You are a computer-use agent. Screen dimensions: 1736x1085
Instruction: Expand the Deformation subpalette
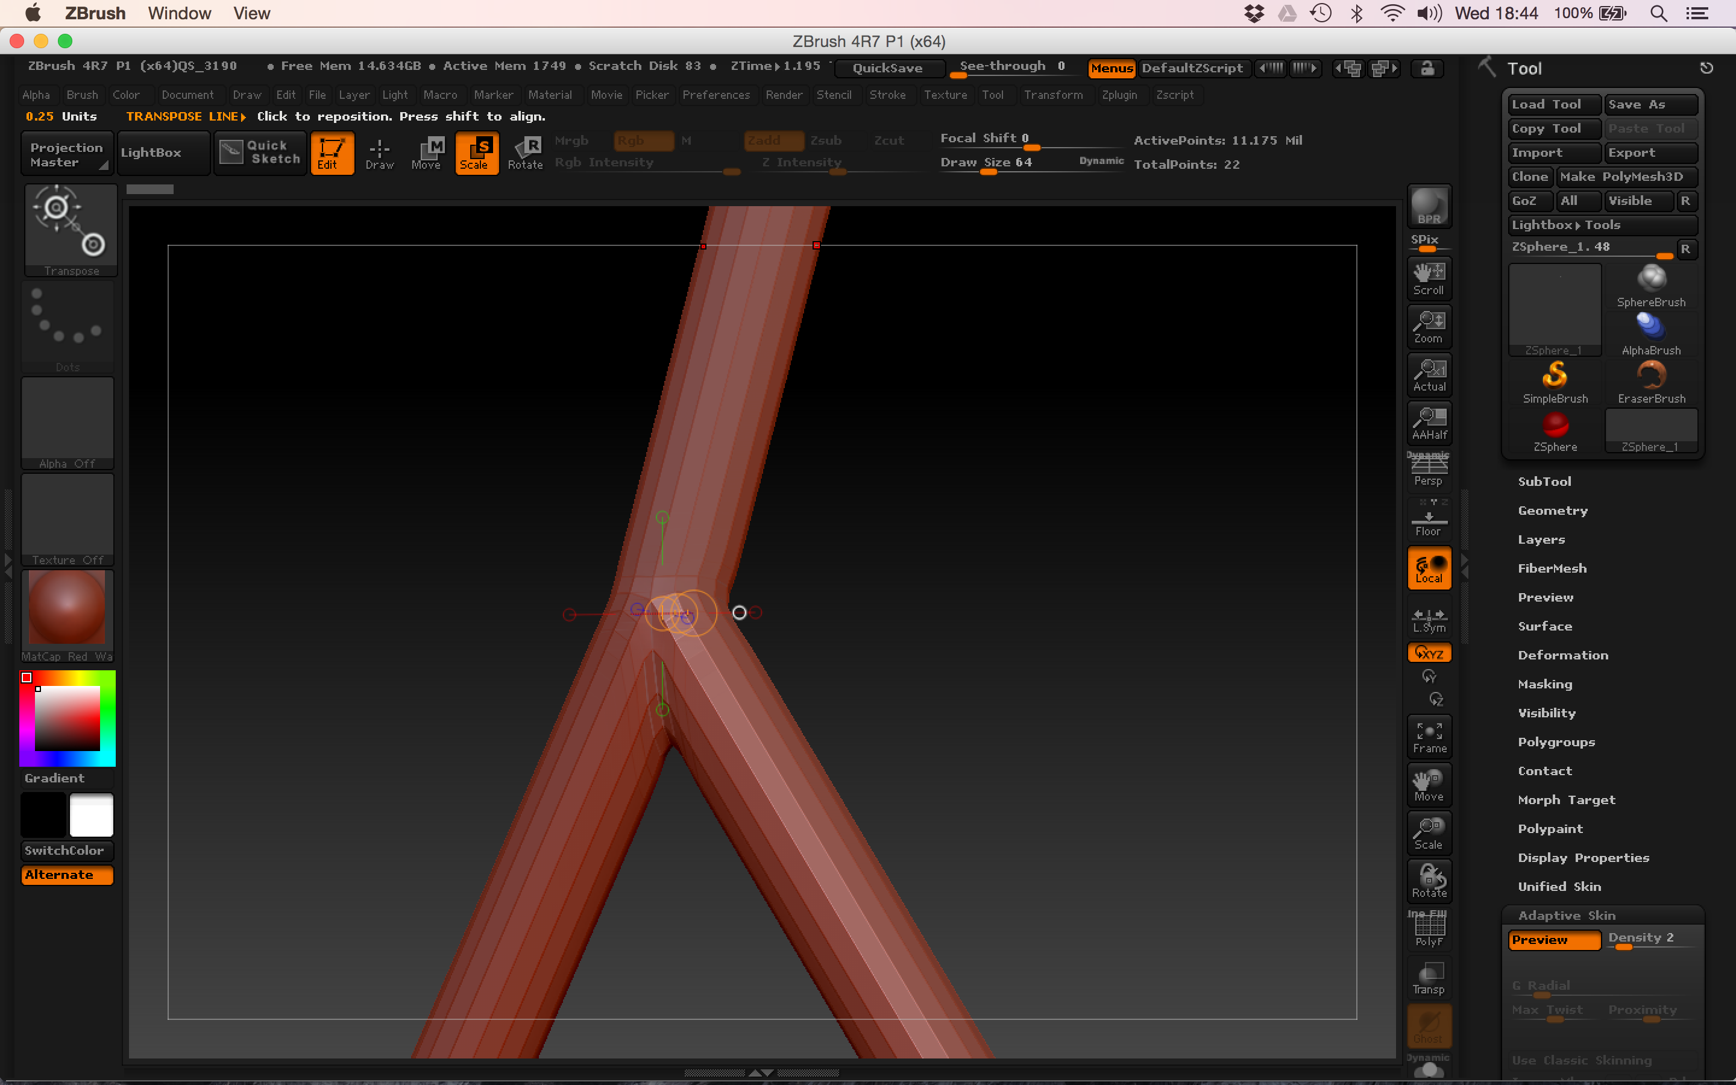1562,655
